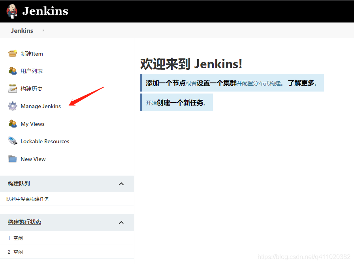Click the 欢迎来到 Jenkins! heading
The width and height of the screenshot is (354, 264).
click(191, 64)
